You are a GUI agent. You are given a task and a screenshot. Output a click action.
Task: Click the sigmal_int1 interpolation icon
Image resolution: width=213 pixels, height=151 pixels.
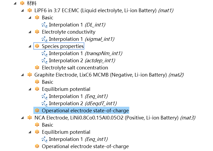pos(44,39)
